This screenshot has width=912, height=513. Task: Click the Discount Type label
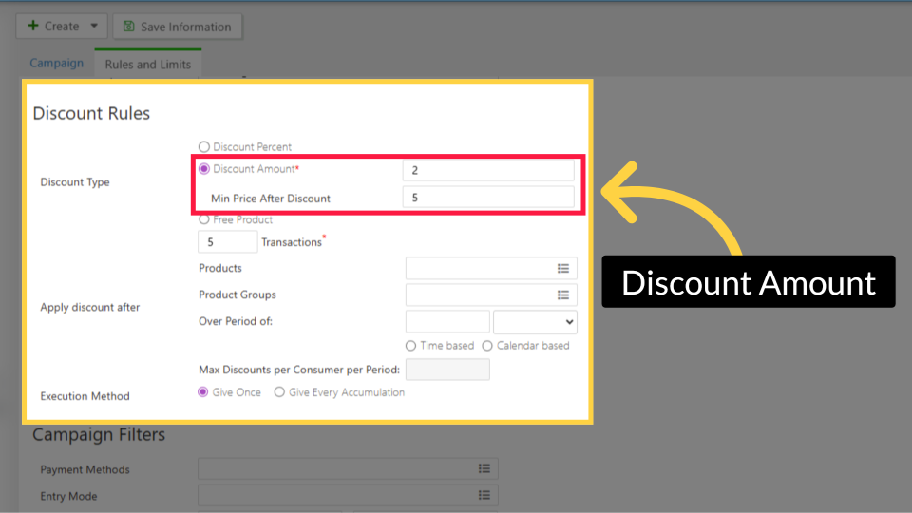[x=75, y=182]
